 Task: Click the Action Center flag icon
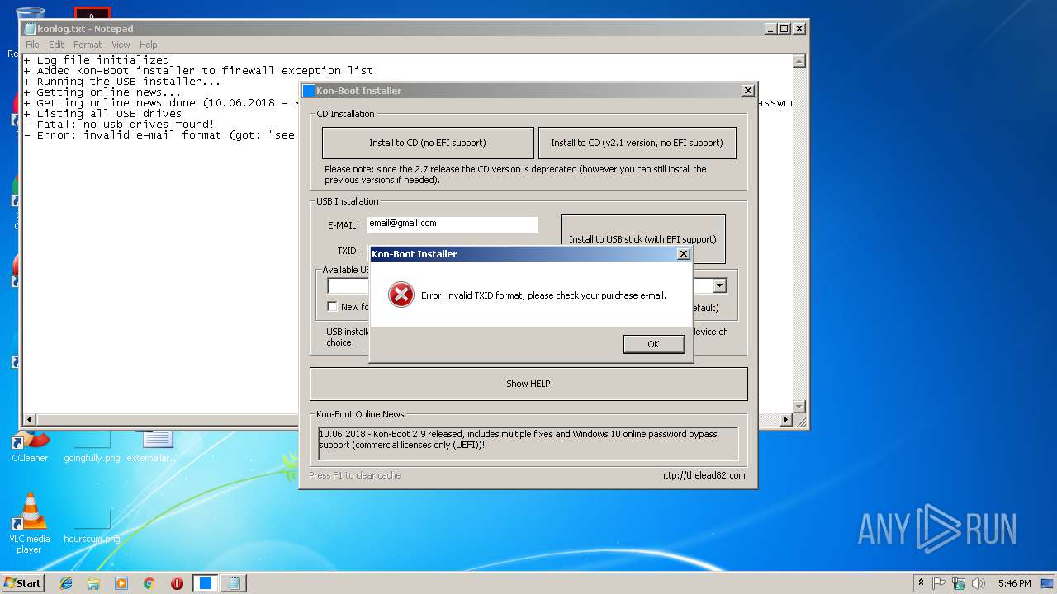pos(939,582)
